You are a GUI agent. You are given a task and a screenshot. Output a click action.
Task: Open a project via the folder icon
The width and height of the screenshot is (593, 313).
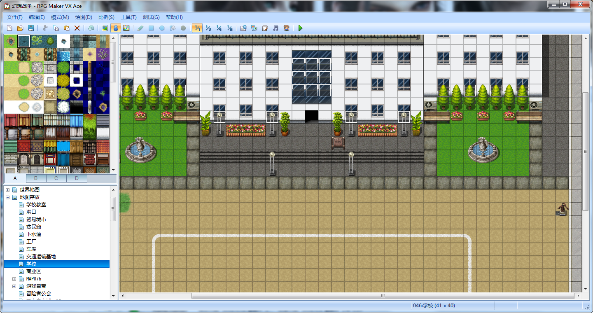click(x=20, y=28)
